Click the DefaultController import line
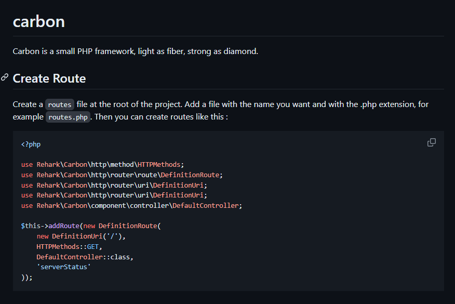The image size is (455, 304). coord(131,205)
